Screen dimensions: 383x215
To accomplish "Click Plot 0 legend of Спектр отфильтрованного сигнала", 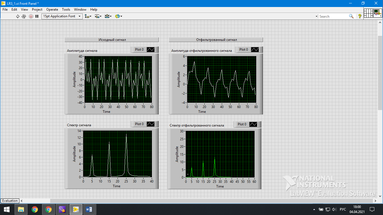I will [247, 124].
